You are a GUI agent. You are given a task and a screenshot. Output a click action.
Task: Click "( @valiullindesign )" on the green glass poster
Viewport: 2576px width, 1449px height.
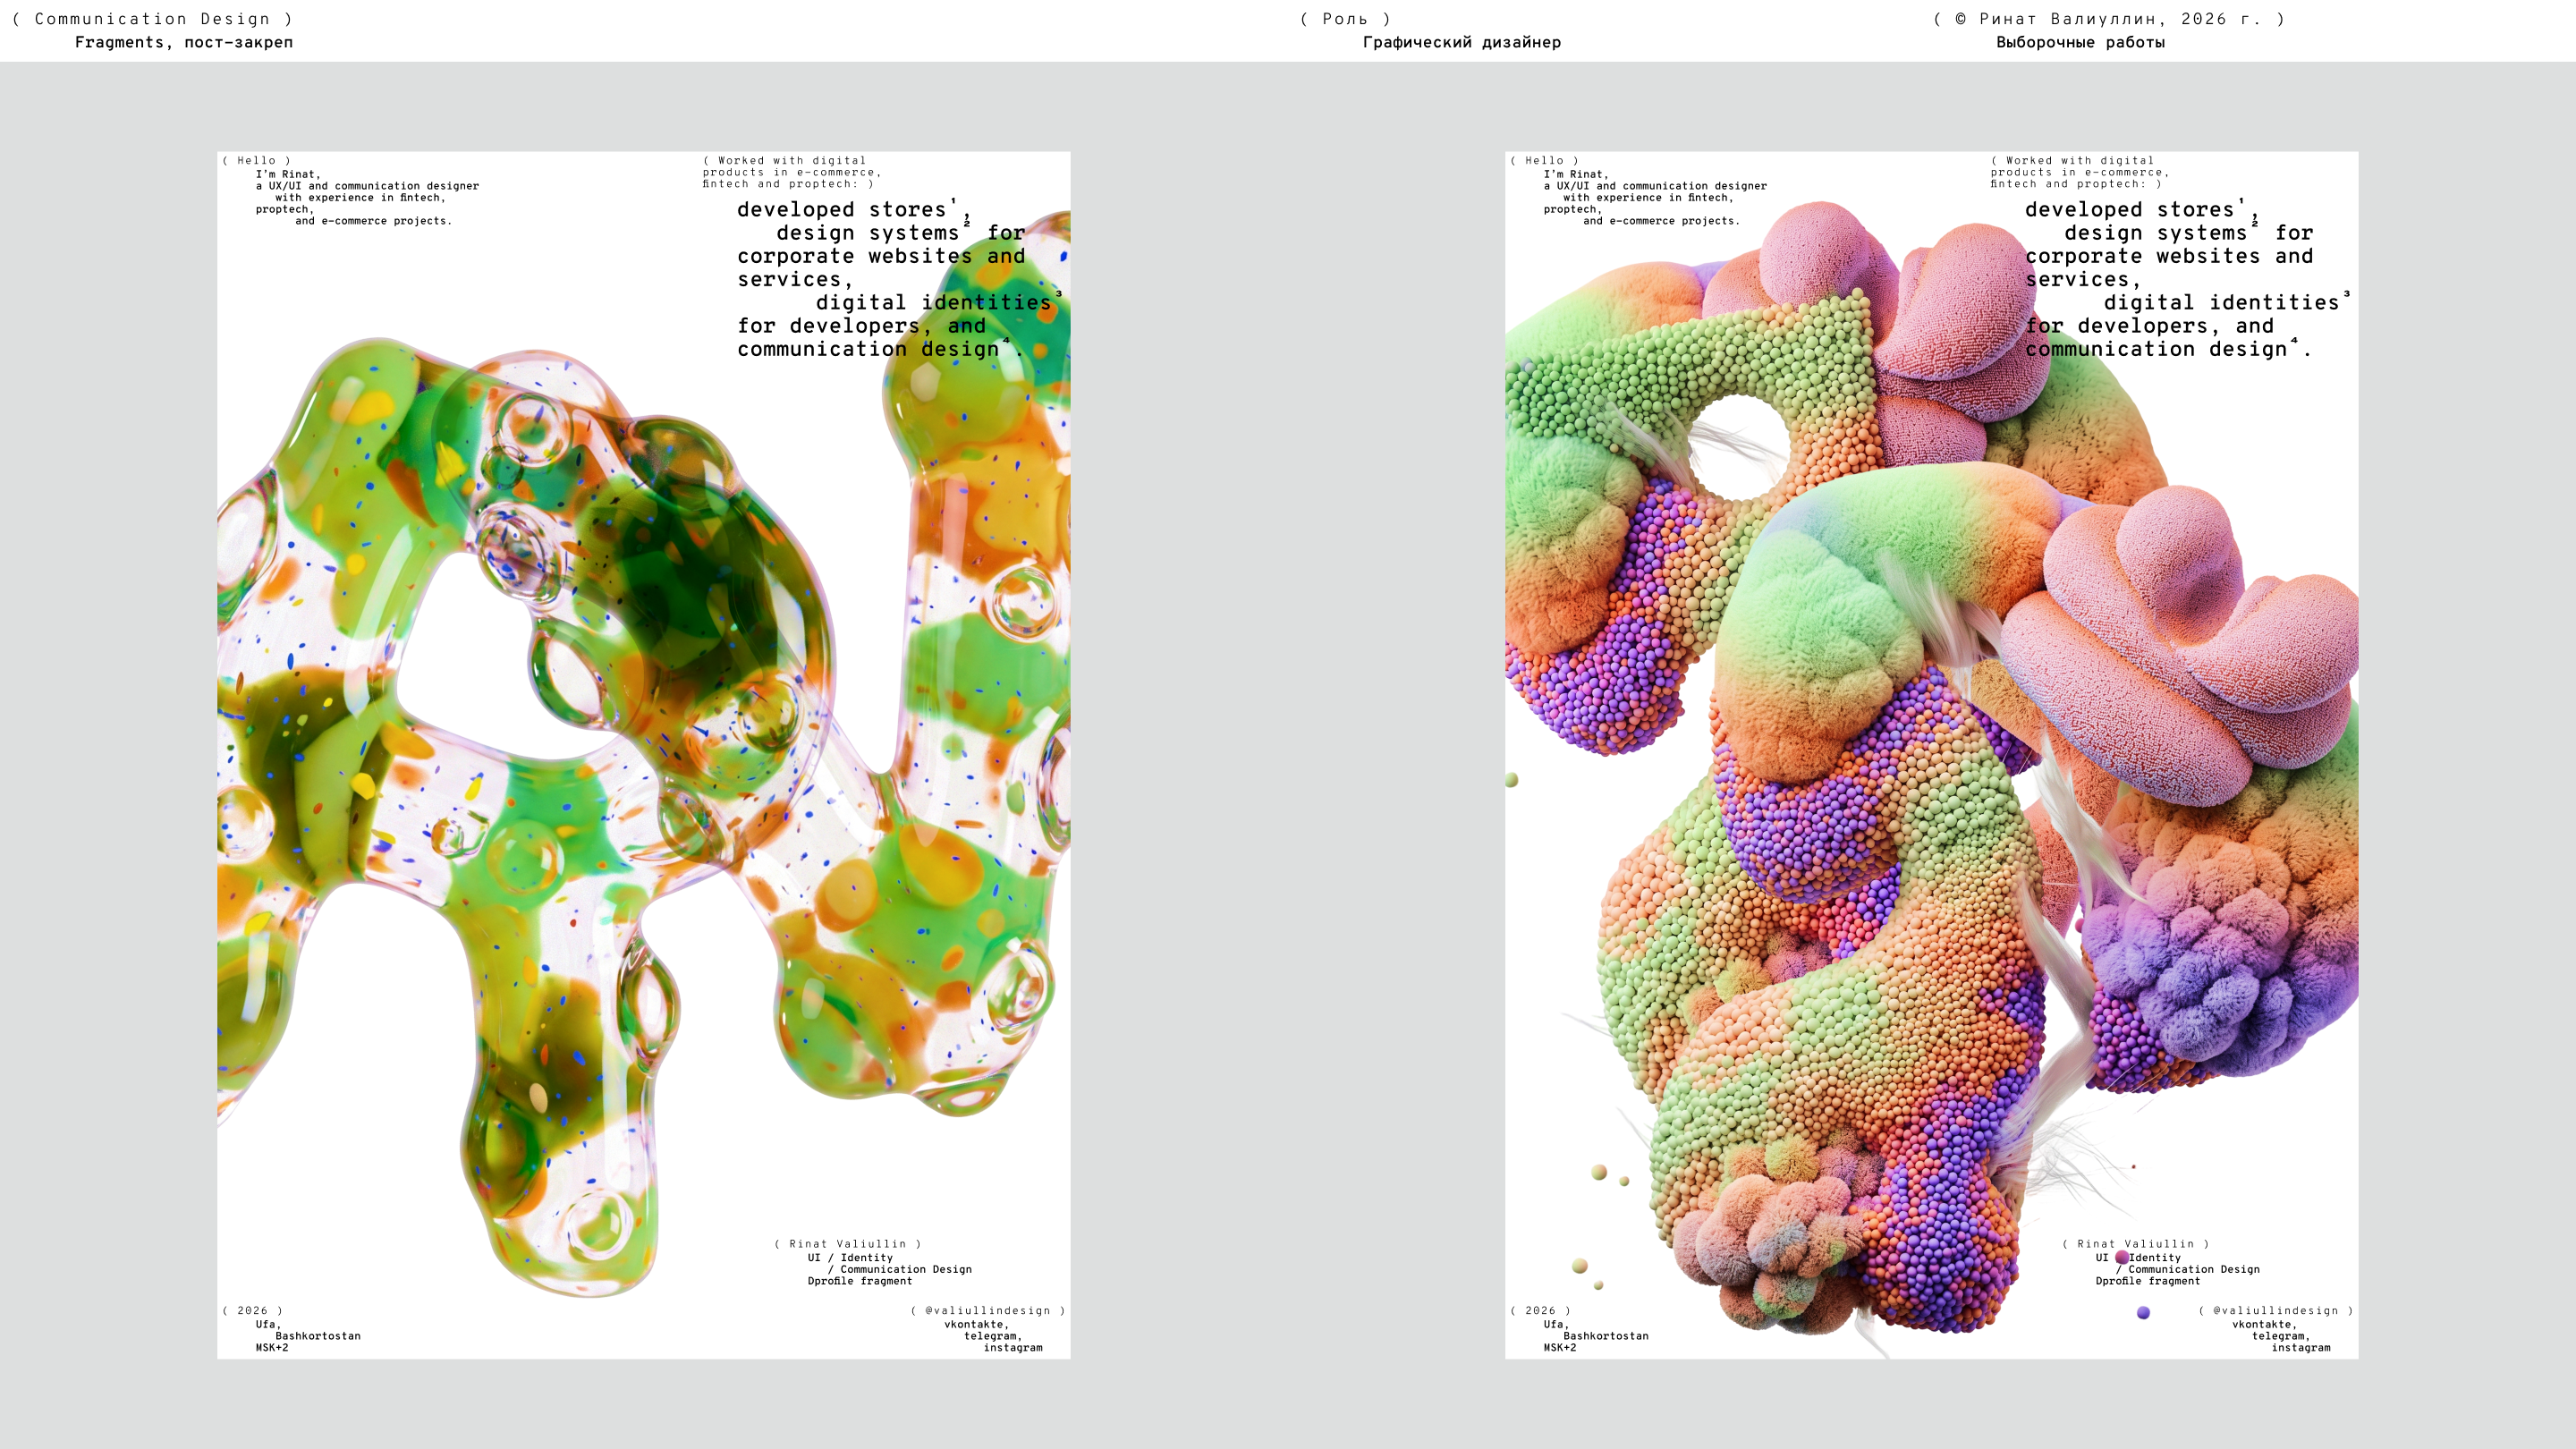[x=988, y=1310]
